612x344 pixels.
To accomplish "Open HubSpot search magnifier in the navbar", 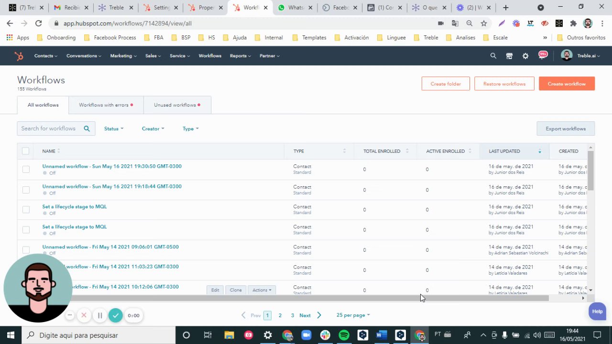I will pyautogui.click(x=493, y=56).
